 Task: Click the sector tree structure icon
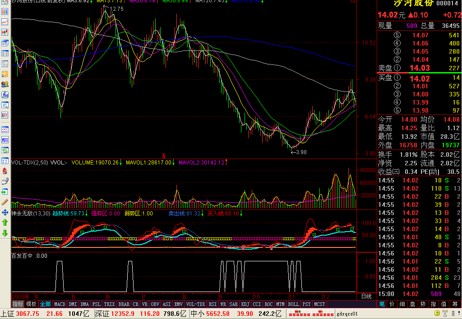5,64
